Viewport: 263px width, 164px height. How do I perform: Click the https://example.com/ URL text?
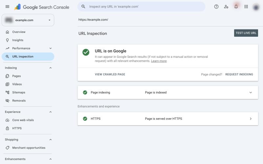93,20
